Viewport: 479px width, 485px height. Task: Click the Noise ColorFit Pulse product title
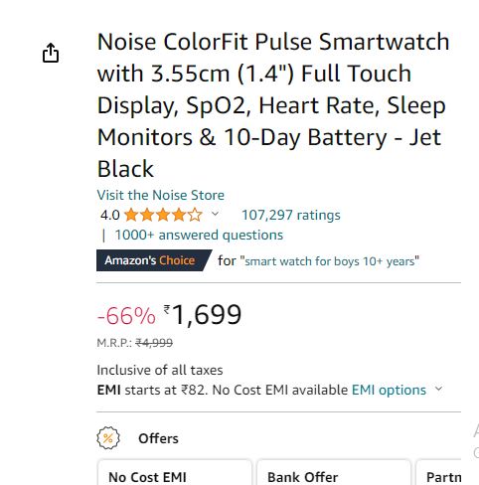coord(273,105)
